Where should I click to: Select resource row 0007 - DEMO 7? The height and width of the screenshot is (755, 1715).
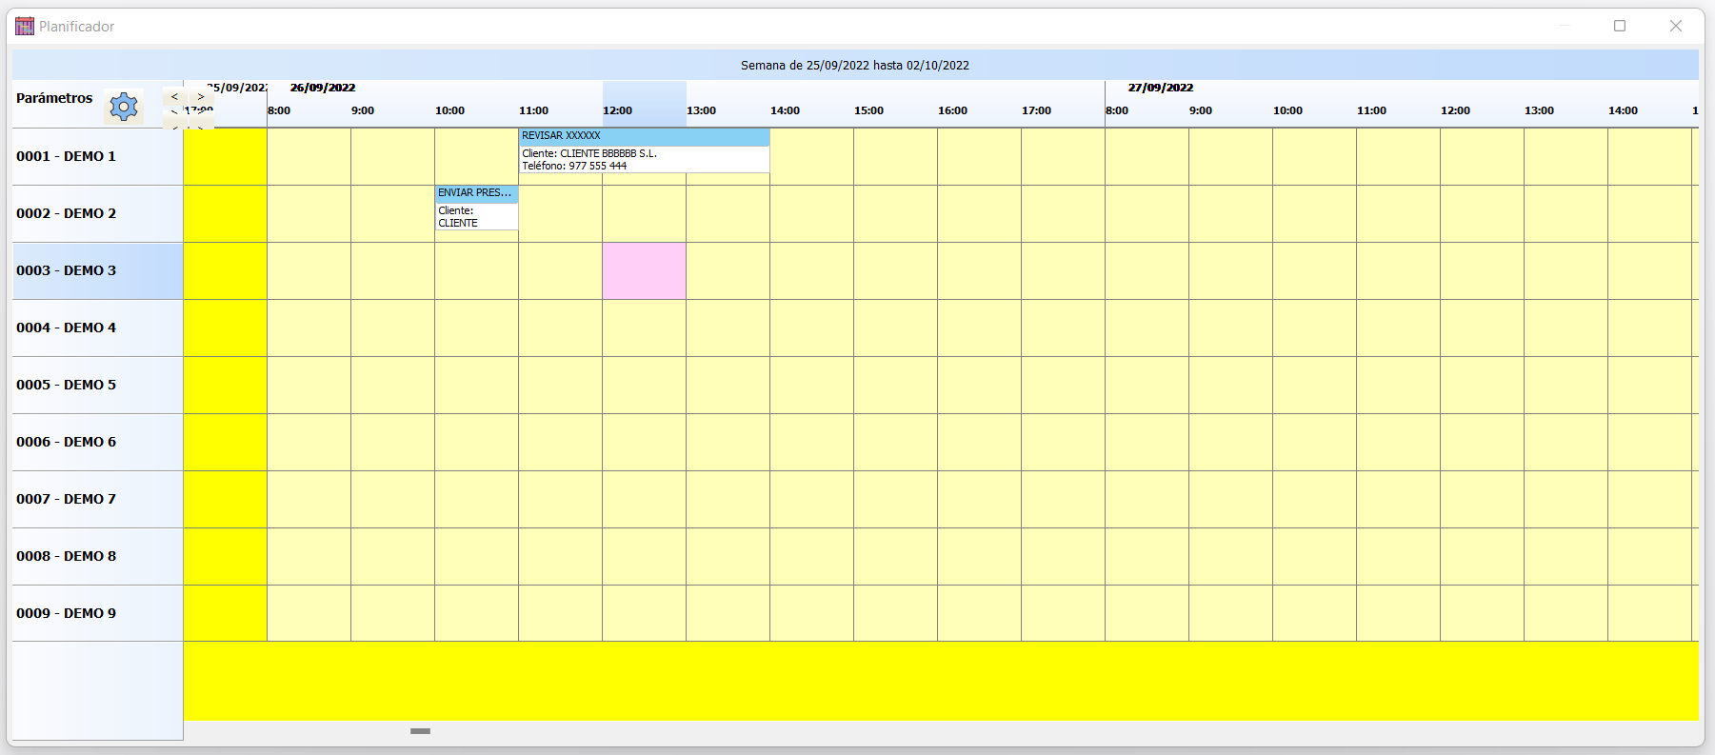point(97,499)
